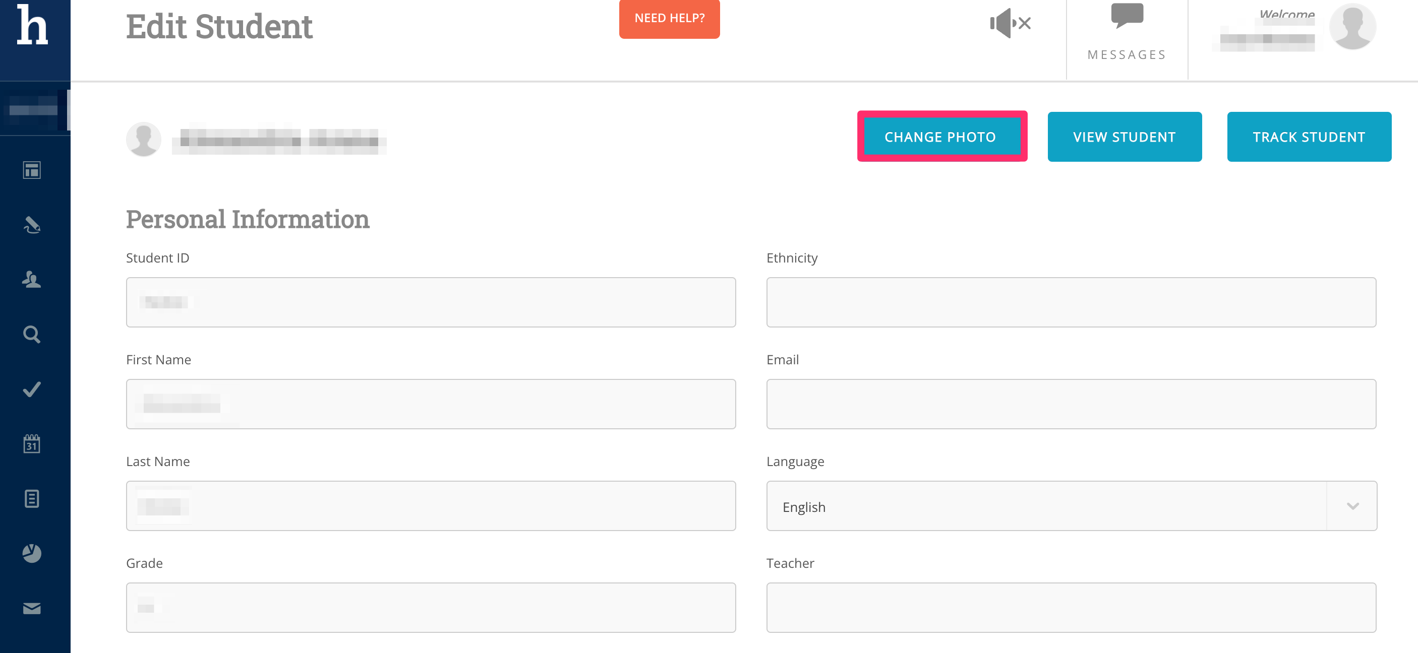Click the View Student button
This screenshot has width=1418, height=653.
1124,137
